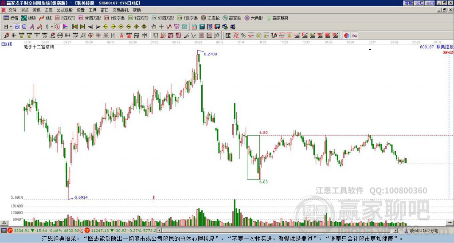Click the keyboard grid icon in status bar

coord(4,231)
